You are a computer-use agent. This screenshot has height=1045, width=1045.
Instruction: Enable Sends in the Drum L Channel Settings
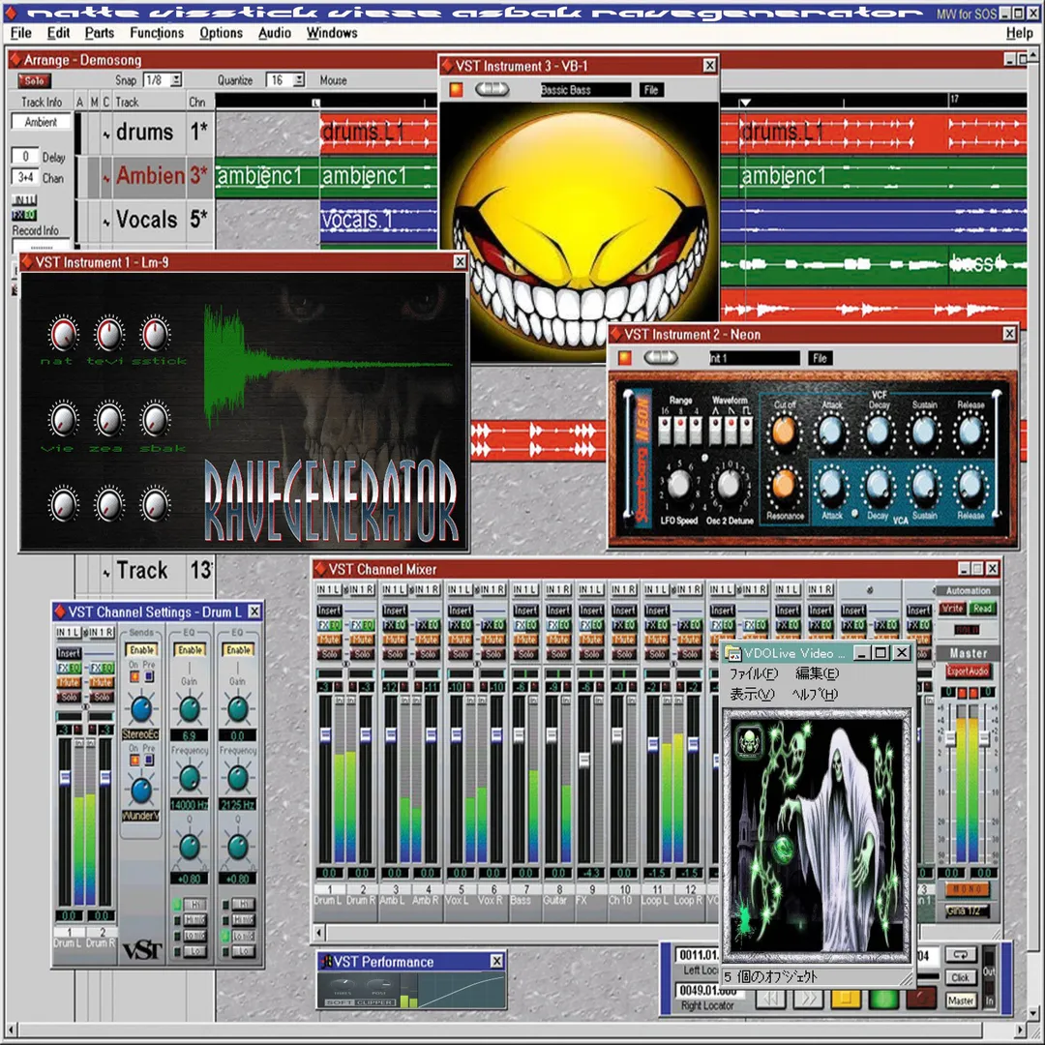(x=141, y=650)
